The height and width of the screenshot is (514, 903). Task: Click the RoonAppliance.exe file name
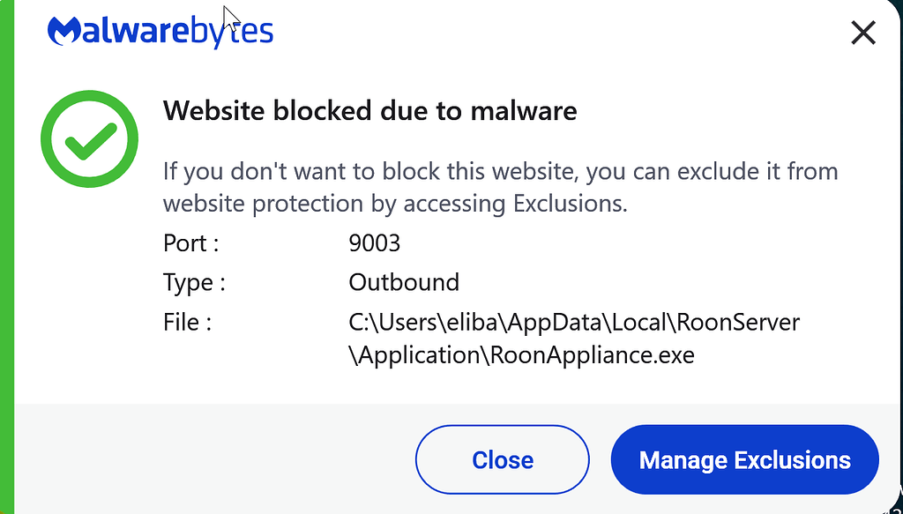(592, 355)
